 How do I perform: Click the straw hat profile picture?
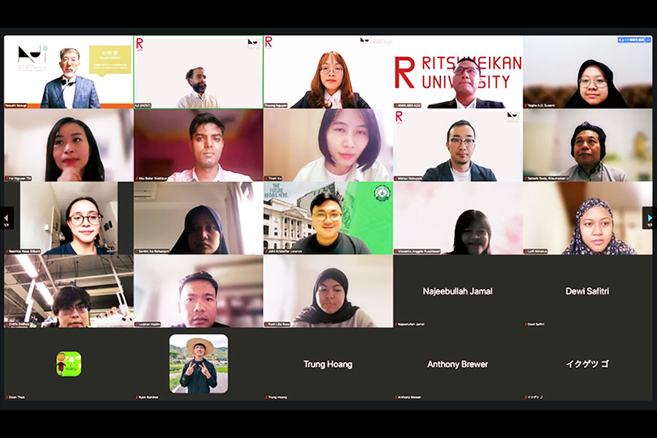click(x=199, y=364)
